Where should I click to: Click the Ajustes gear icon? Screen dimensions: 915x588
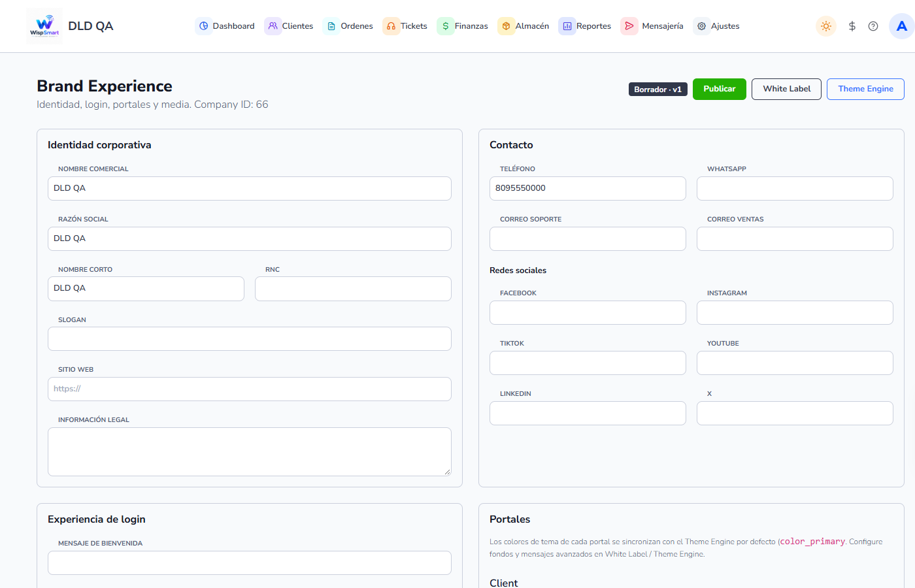tap(702, 26)
